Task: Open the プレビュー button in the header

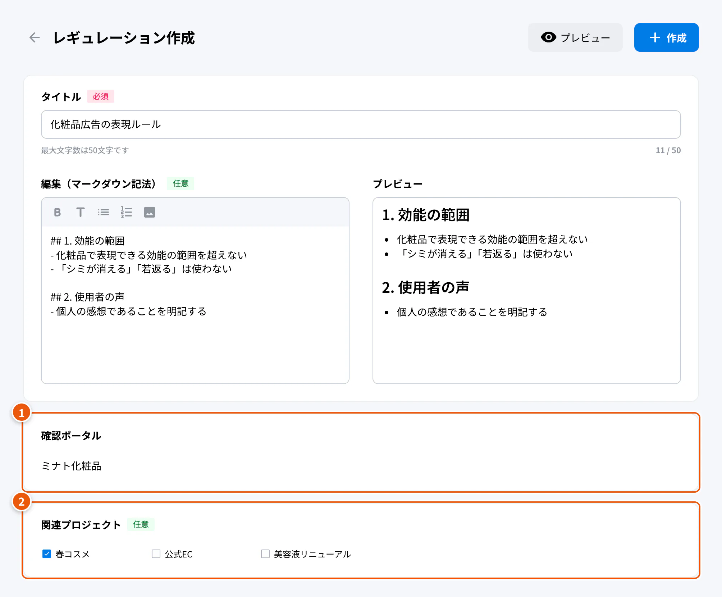Action: (x=575, y=37)
